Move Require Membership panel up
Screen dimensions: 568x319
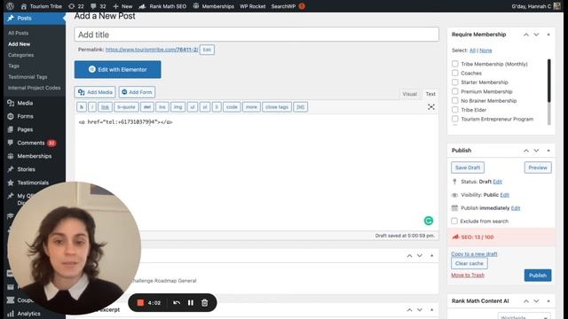526,35
